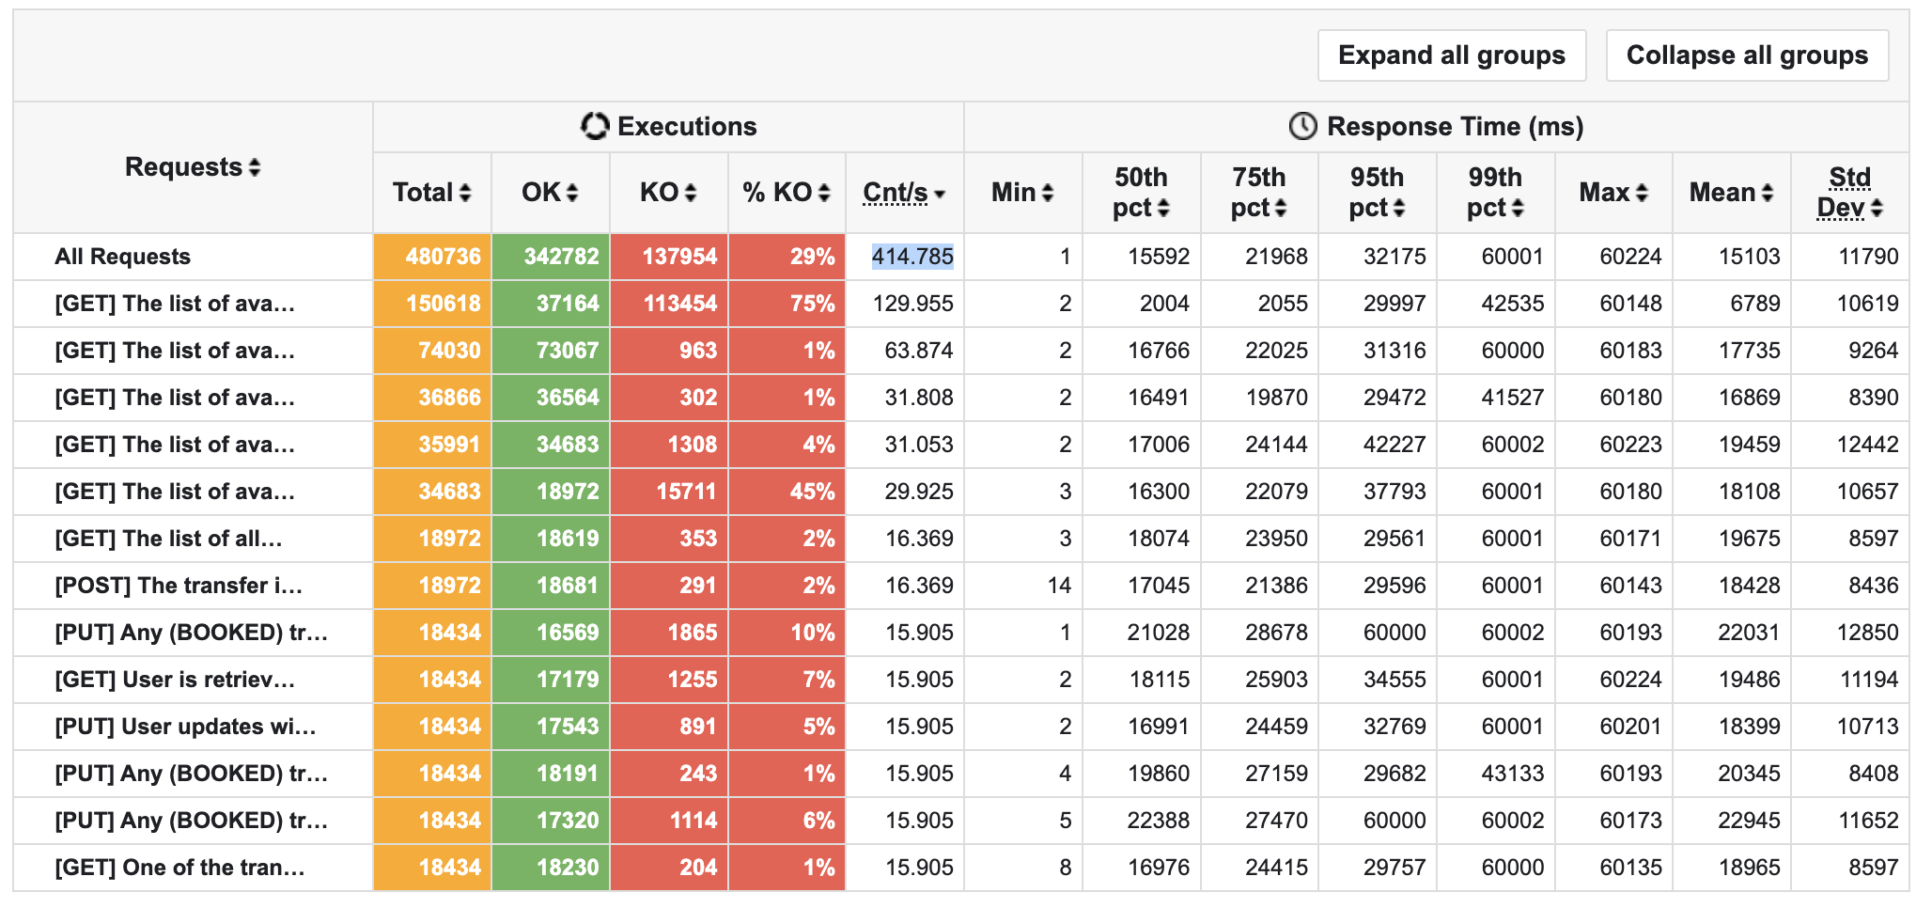This screenshot has height=908, width=1932.
Task: Sort by the Mean column
Action: coord(1732,193)
